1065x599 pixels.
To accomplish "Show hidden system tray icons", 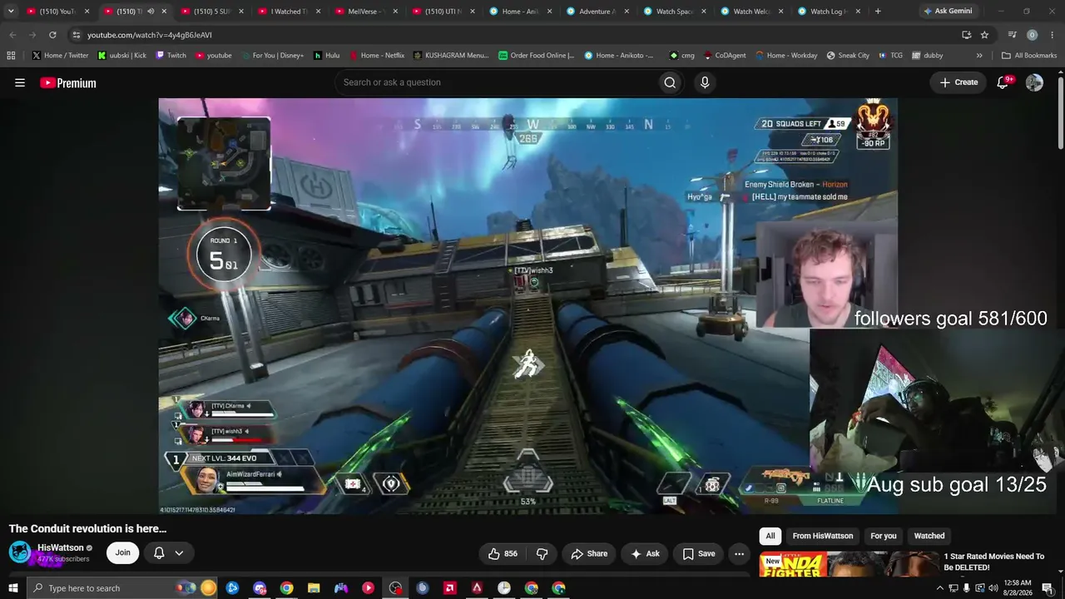I will coord(940,588).
